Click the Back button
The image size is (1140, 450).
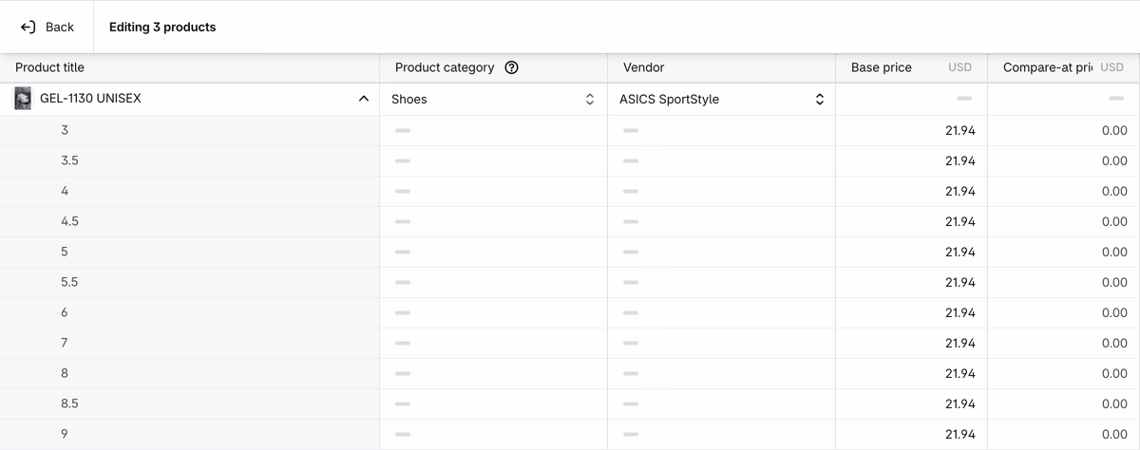[x=47, y=27]
